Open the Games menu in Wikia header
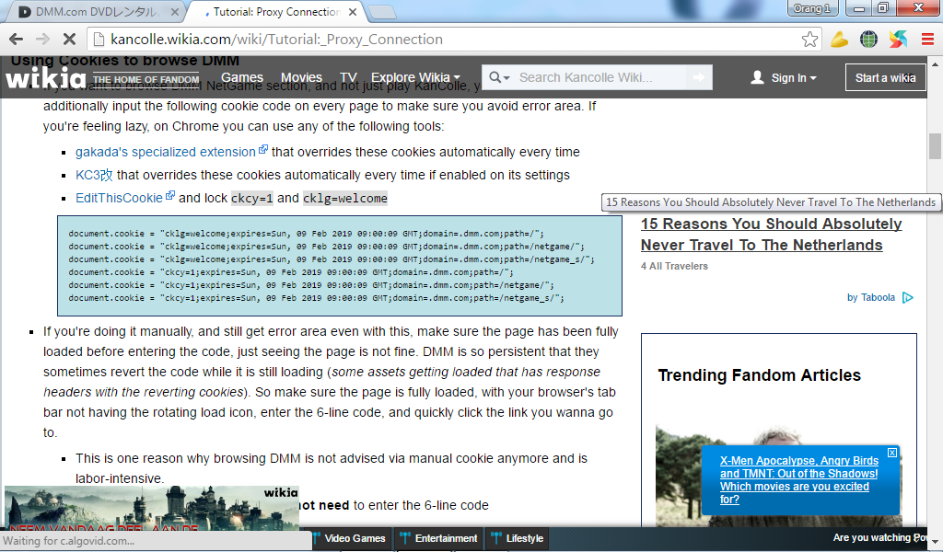The width and height of the screenshot is (943, 552). (242, 77)
